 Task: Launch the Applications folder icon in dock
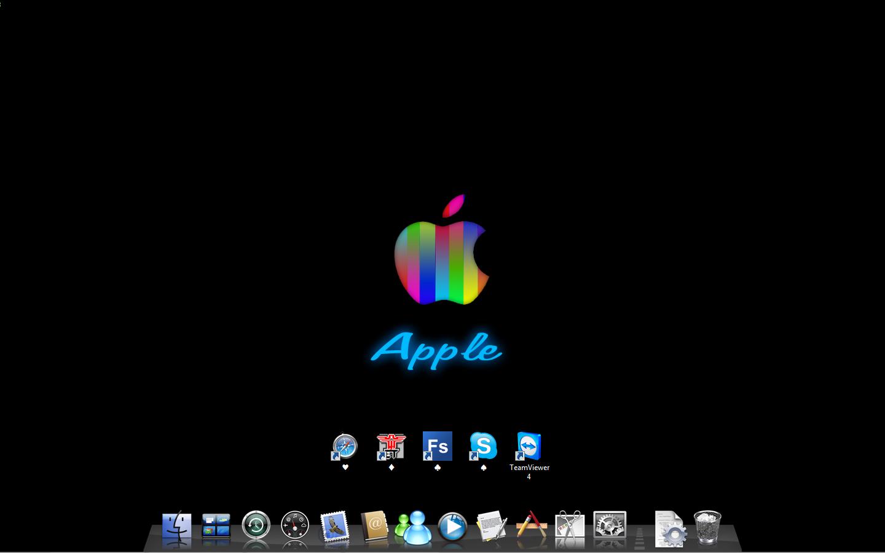tap(531, 526)
